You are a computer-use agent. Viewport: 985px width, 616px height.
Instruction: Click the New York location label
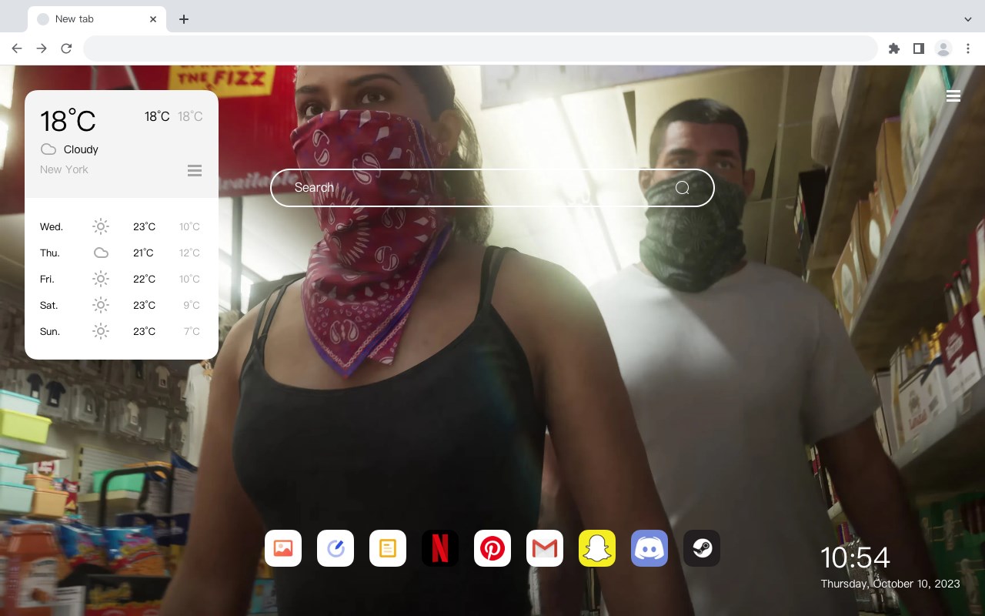coord(64,169)
